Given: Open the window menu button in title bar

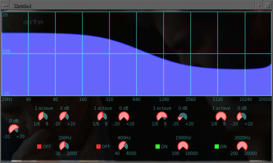Looking at the screenshot, I should pyautogui.click(x=5, y=5).
